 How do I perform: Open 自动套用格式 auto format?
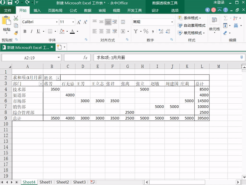tap(191, 25)
